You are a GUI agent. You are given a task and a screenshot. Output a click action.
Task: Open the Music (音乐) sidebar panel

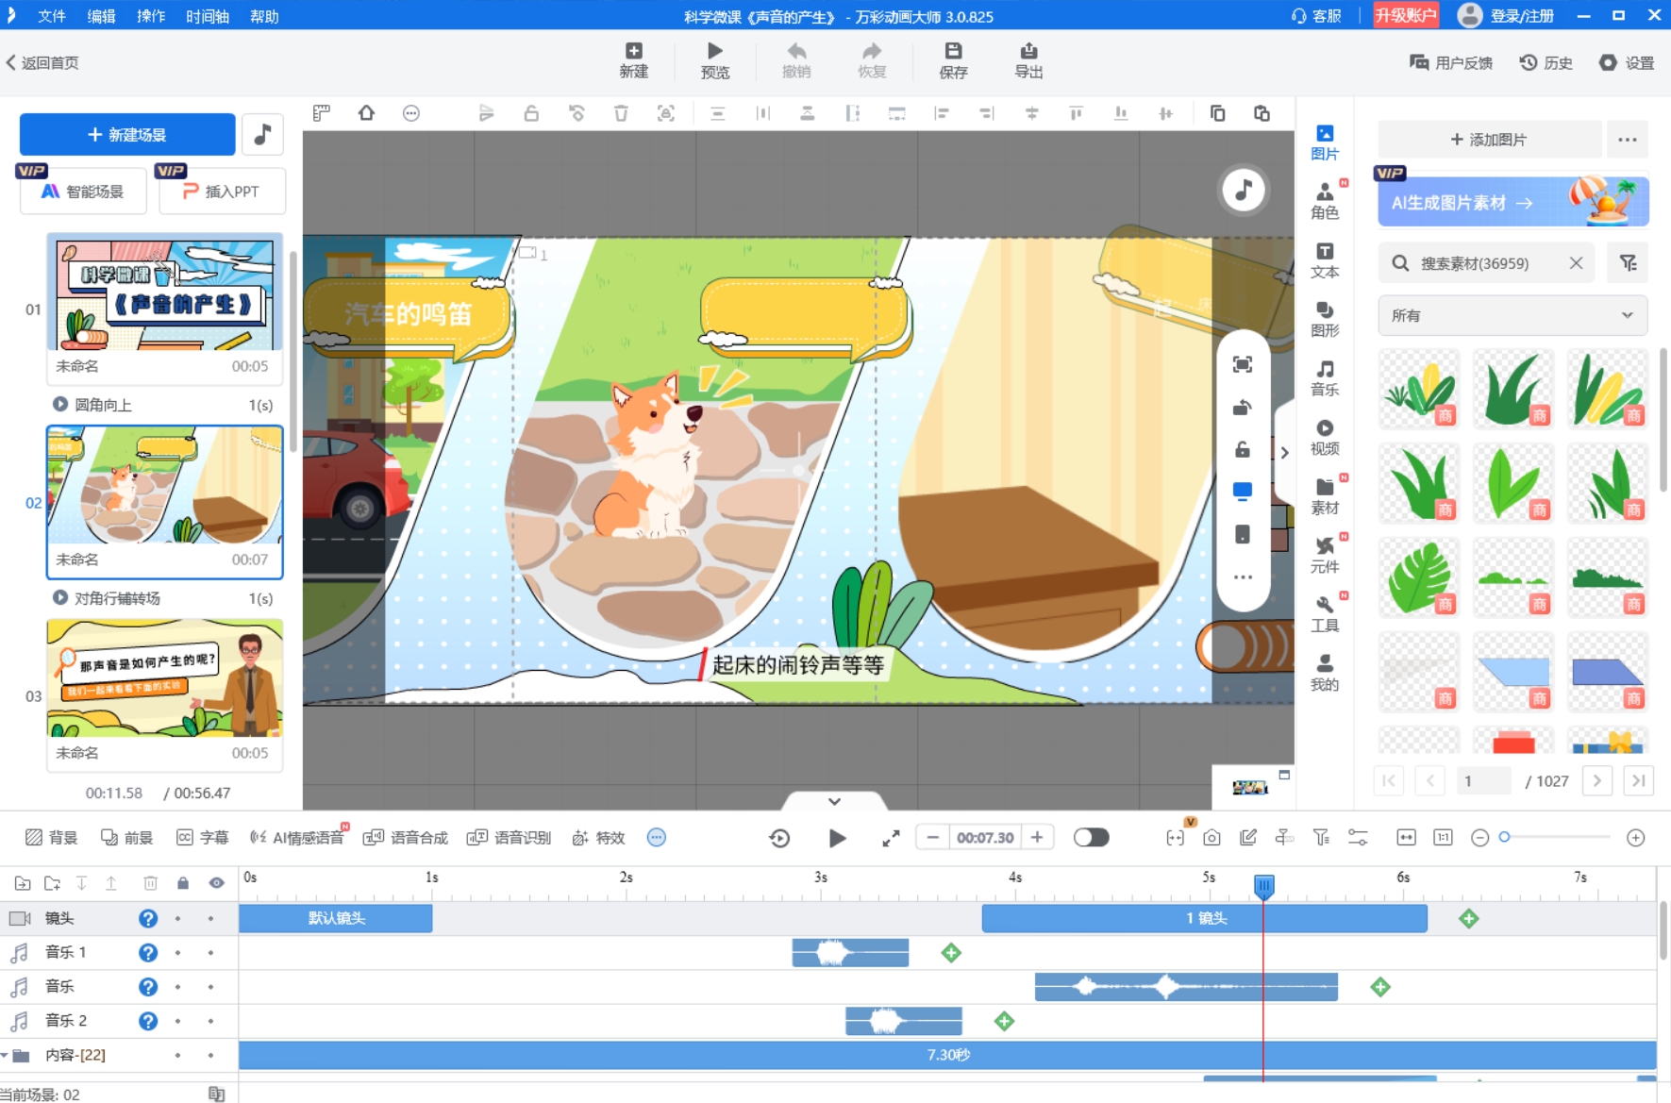(1324, 377)
